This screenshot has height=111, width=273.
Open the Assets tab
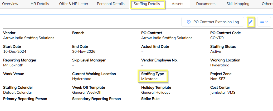click(177, 4)
